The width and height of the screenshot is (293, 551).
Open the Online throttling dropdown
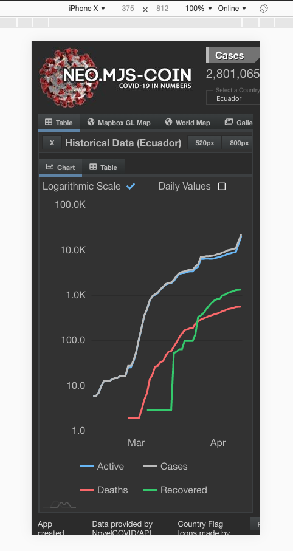232,9
